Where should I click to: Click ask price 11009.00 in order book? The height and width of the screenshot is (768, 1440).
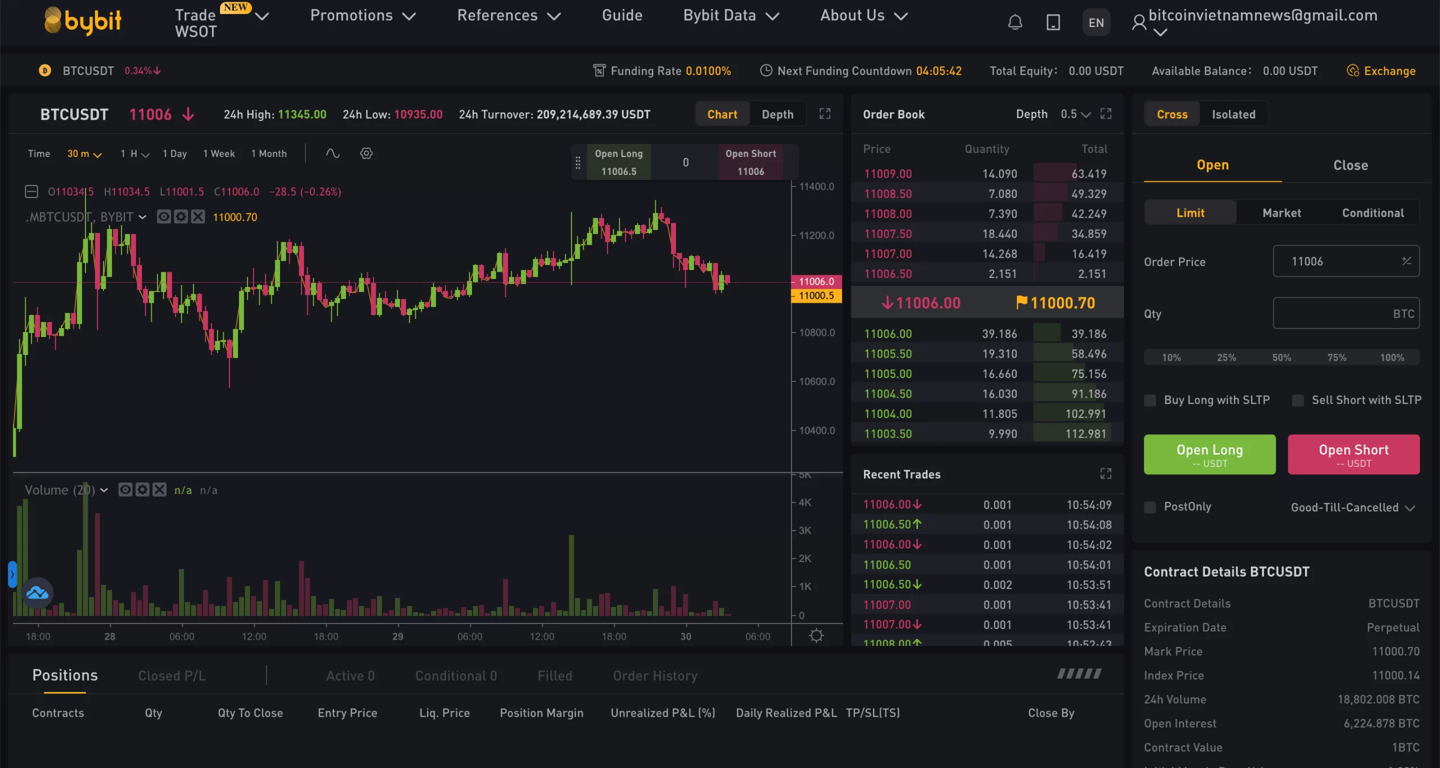(x=888, y=174)
